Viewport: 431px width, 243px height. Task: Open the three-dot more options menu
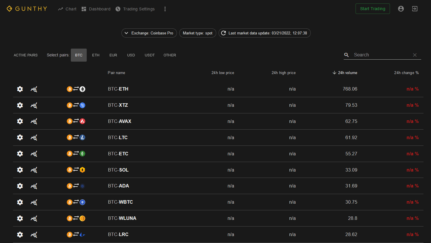[x=165, y=9]
